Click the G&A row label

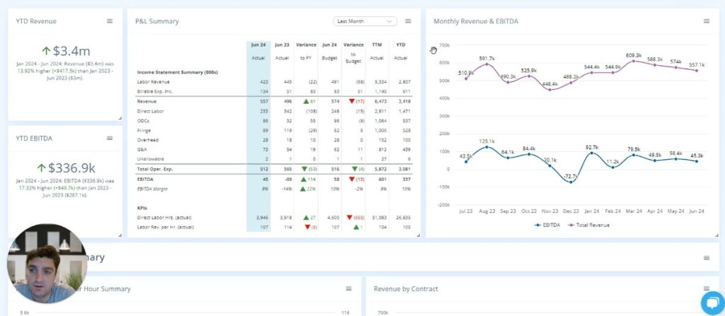[x=142, y=150]
